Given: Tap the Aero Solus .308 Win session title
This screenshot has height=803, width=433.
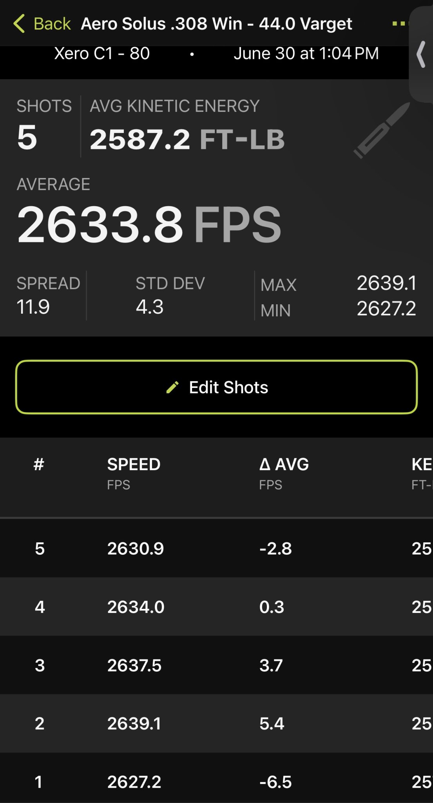Looking at the screenshot, I should (x=216, y=24).
